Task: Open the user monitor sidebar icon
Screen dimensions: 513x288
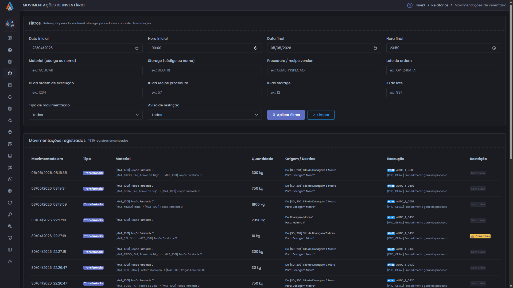Action: [10, 238]
